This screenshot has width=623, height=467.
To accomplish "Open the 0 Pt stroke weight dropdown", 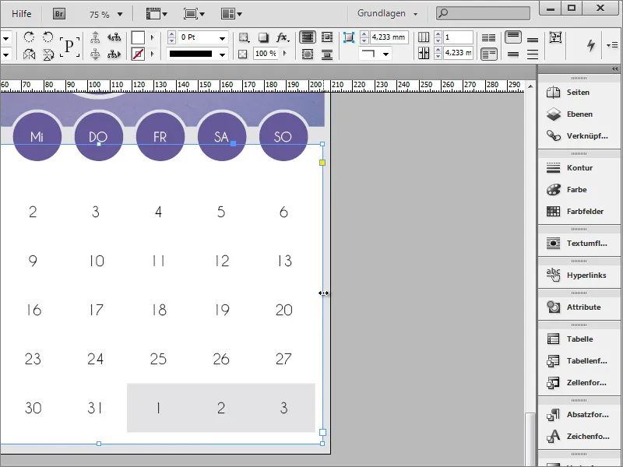I will click(x=223, y=38).
